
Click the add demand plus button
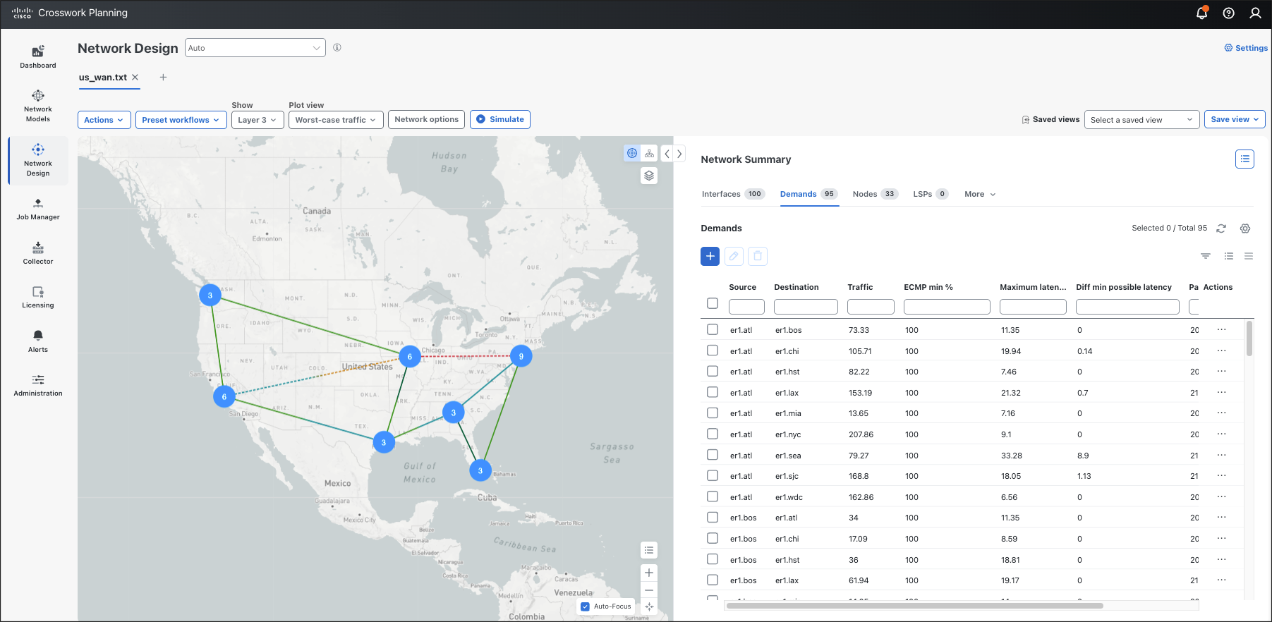[710, 256]
